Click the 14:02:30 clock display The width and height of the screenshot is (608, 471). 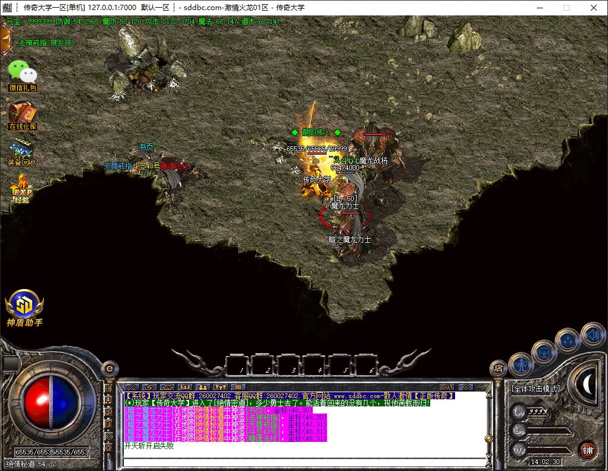point(545,462)
